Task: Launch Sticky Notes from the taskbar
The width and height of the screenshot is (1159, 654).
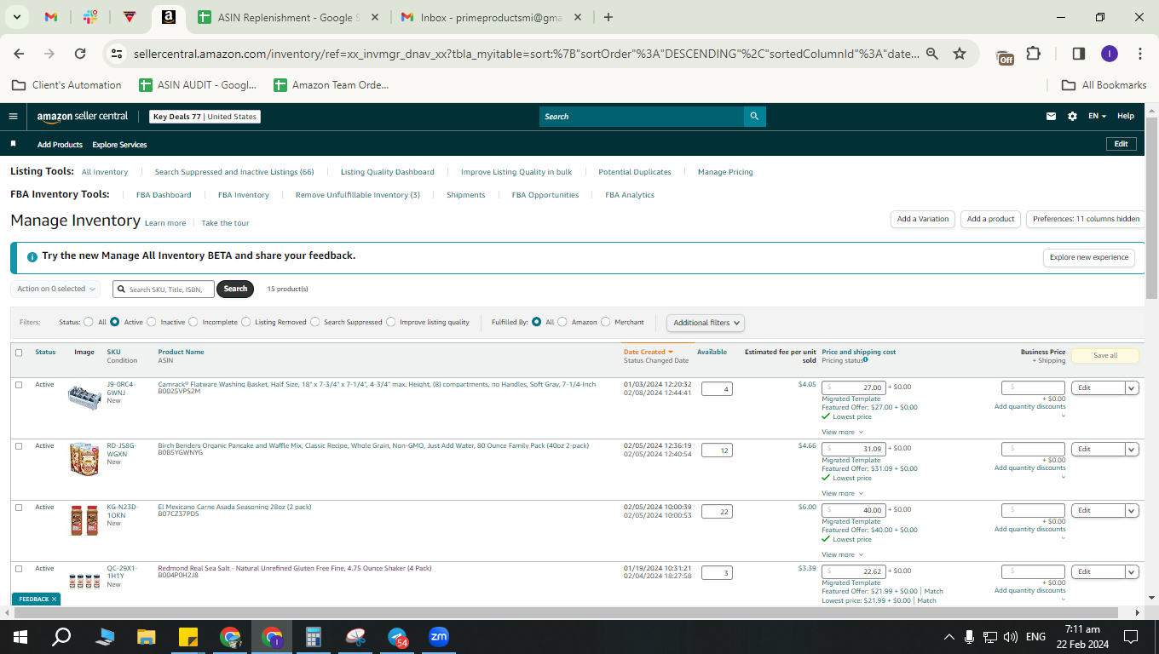Action: tap(188, 637)
